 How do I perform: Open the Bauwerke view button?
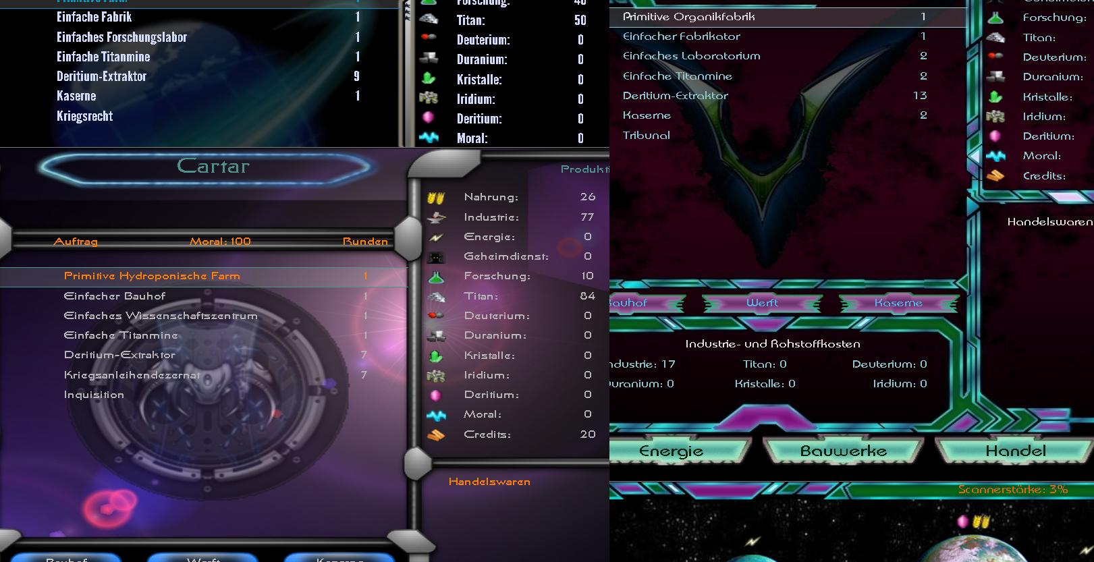pyautogui.click(x=843, y=451)
